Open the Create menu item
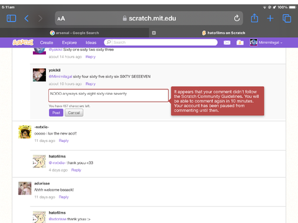298x223 pixels. tap(47, 43)
